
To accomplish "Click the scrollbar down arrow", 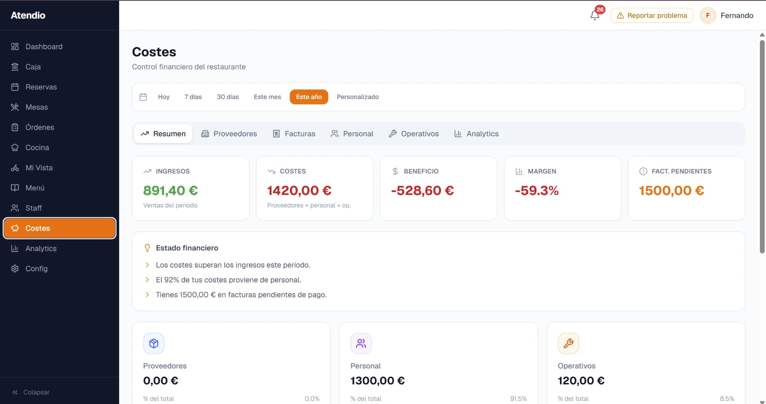I will (x=762, y=402).
